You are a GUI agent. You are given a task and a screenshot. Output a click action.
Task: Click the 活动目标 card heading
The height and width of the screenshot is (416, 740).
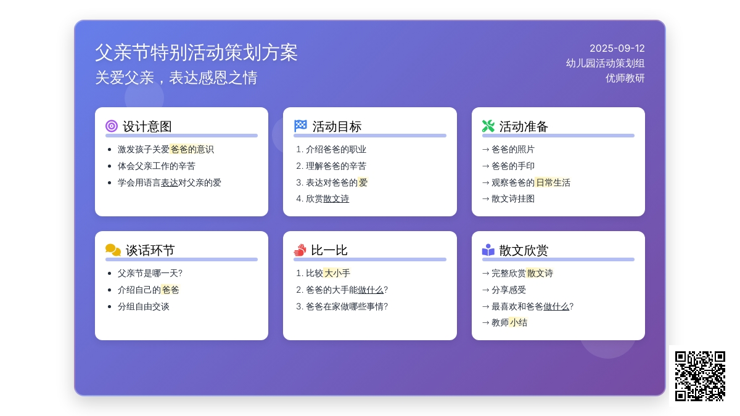click(337, 126)
